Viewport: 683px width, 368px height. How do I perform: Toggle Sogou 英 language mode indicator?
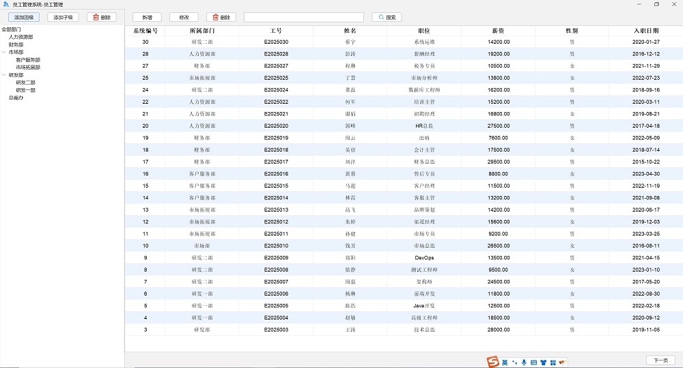click(x=505, y=363)
